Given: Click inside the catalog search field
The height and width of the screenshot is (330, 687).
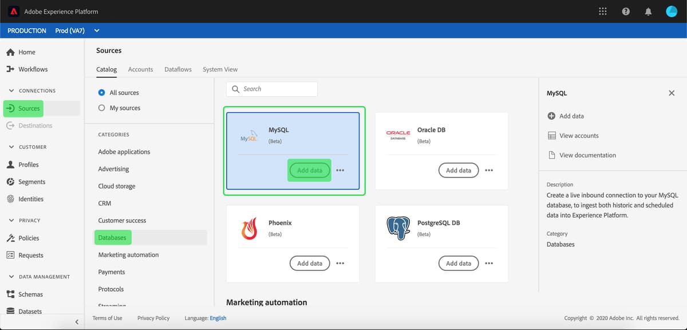Looking at the screenshot, I should [x=271, y=89].
